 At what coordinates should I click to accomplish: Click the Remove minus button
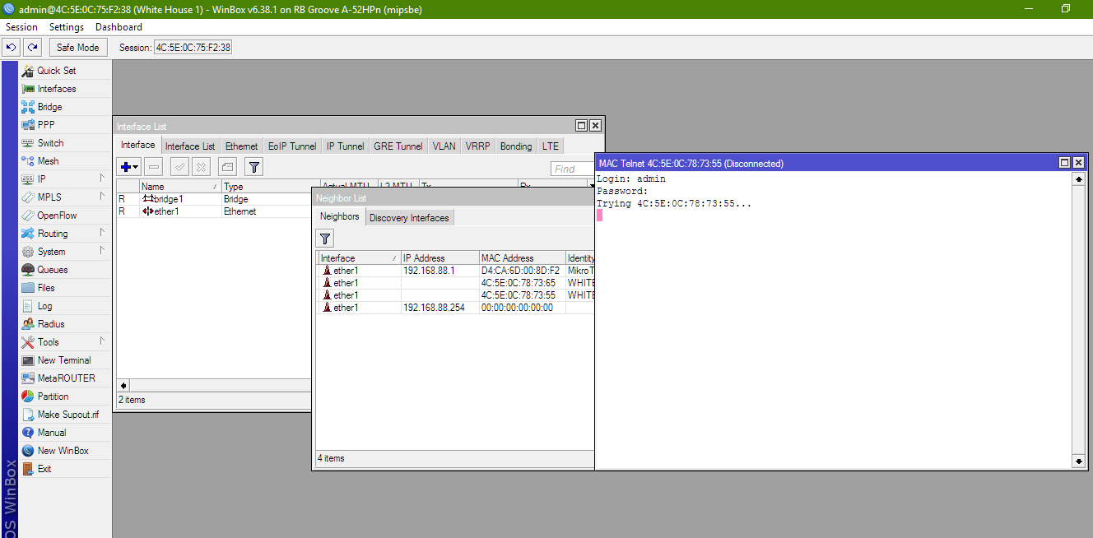tap(154, 167)
